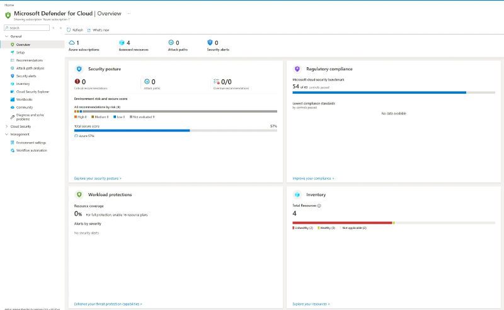Click the Defender for Cloud shield icon

(8, 14)
